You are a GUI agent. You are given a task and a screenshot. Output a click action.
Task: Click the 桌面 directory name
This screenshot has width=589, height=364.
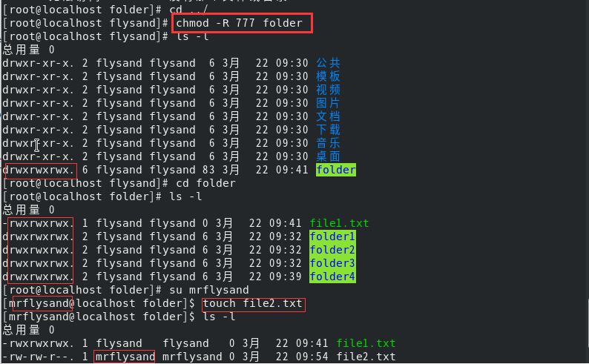pyautogui.click(x=328, y=156)
